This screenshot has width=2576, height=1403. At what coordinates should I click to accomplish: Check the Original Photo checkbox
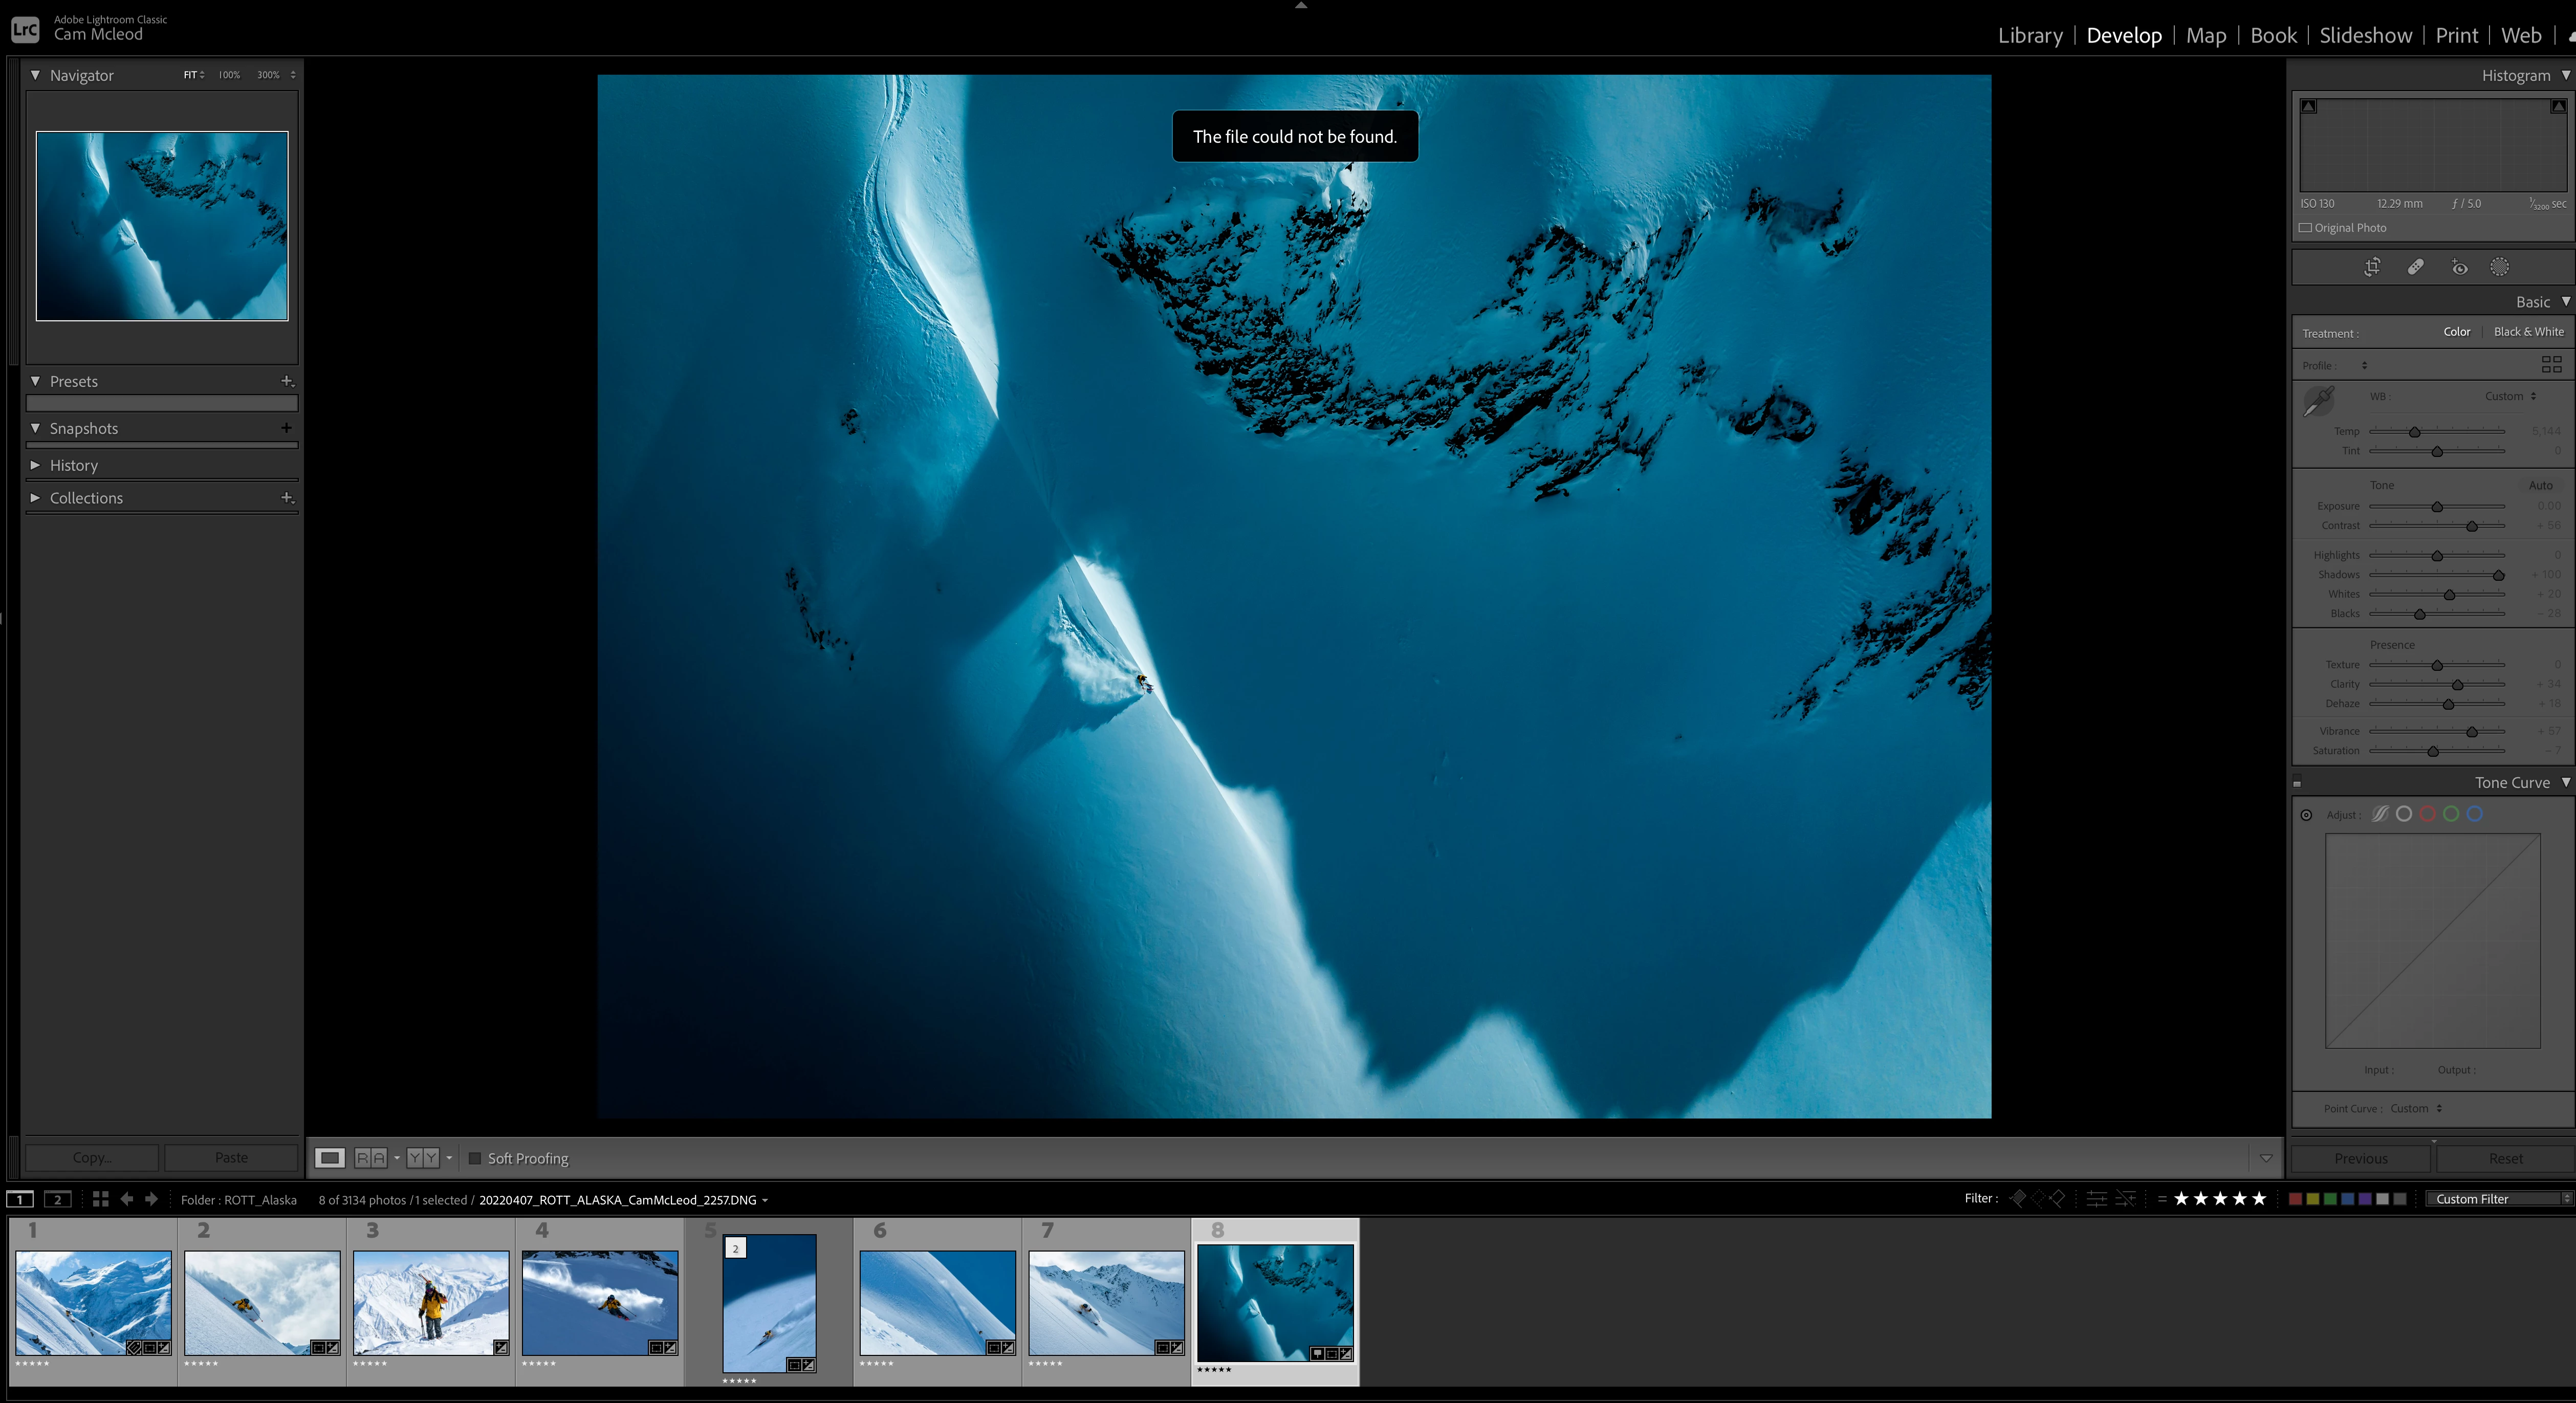click(2305, 228)
